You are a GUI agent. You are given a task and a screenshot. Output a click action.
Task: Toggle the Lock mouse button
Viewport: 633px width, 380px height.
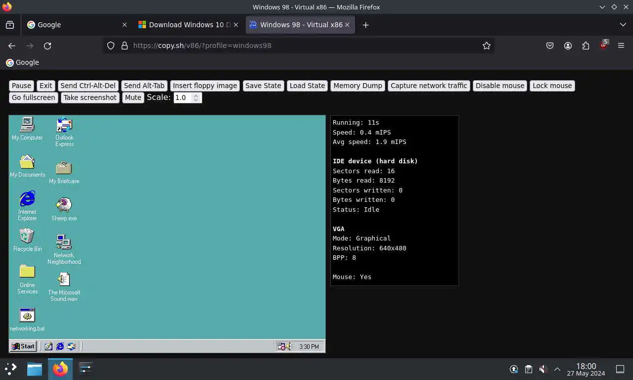pos(552,86)
